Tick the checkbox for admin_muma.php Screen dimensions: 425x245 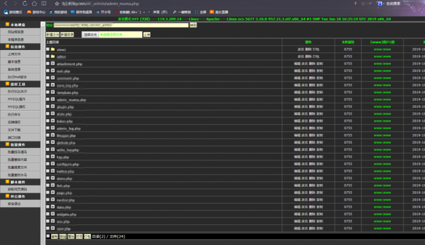[48, 99]
